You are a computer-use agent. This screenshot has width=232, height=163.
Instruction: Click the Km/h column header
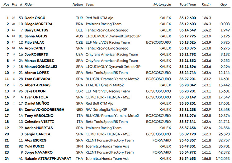[x=206, y=5]
